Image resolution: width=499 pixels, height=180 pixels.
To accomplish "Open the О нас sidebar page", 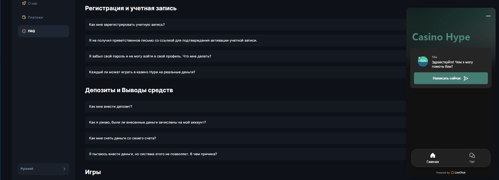I will point(33,3).
